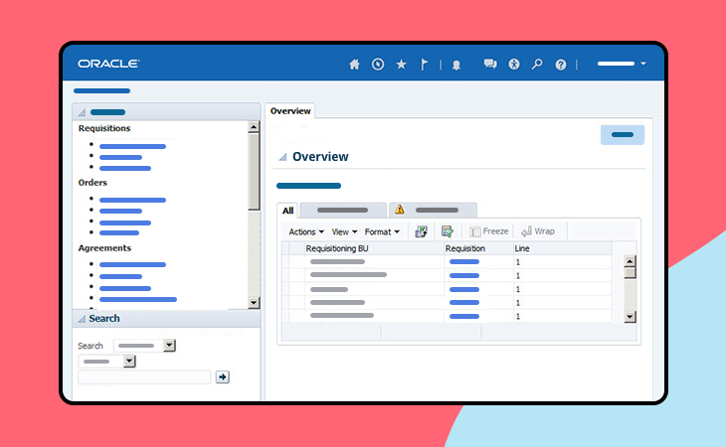This screenshot has width=726, height=447.
Task: Open recent items clock icon
Action: coord(378,65)
